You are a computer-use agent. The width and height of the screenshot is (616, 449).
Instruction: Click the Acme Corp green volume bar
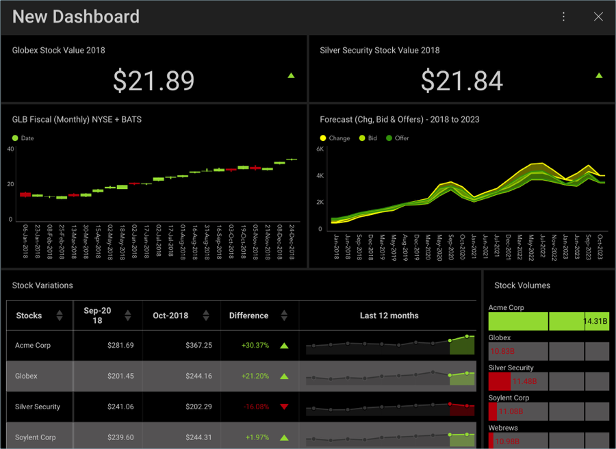click(x=518, y=321)
